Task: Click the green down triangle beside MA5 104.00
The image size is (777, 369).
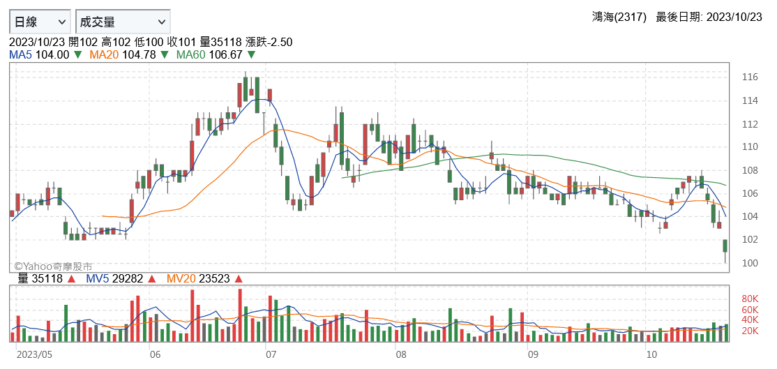Action: (78, 55)
